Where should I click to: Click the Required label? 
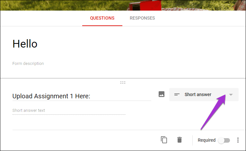click(206, 140)
